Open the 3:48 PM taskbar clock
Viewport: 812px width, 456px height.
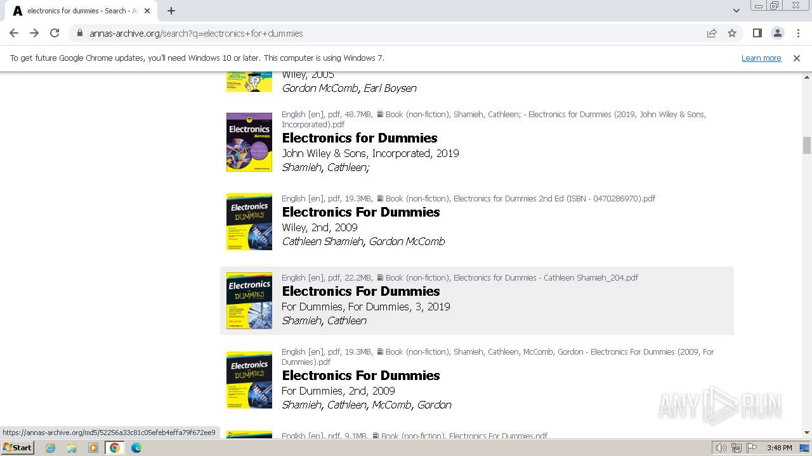coord(779,448)
